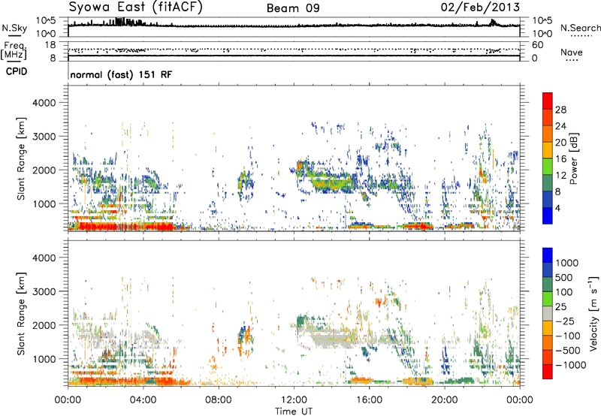Click the '4' Power colorbar value
Viewport: 601px width, 416px height.
(557, 208)
